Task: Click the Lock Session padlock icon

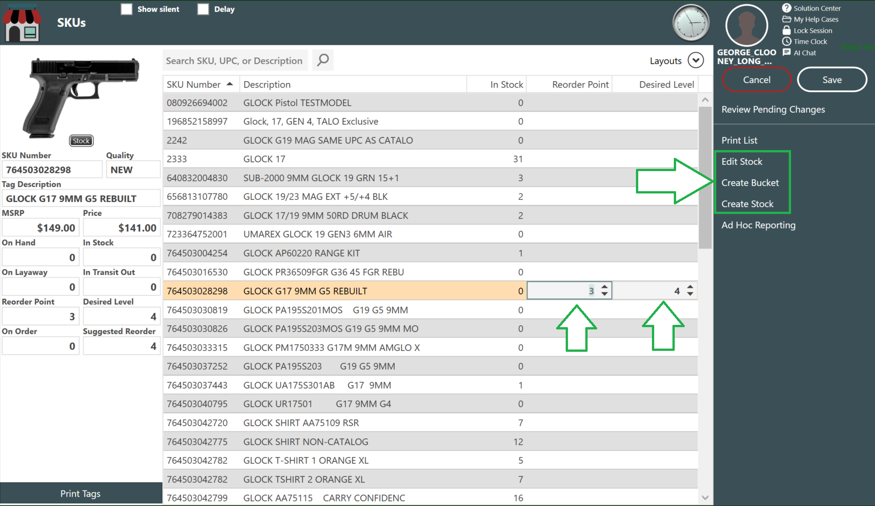Action: 786,30
